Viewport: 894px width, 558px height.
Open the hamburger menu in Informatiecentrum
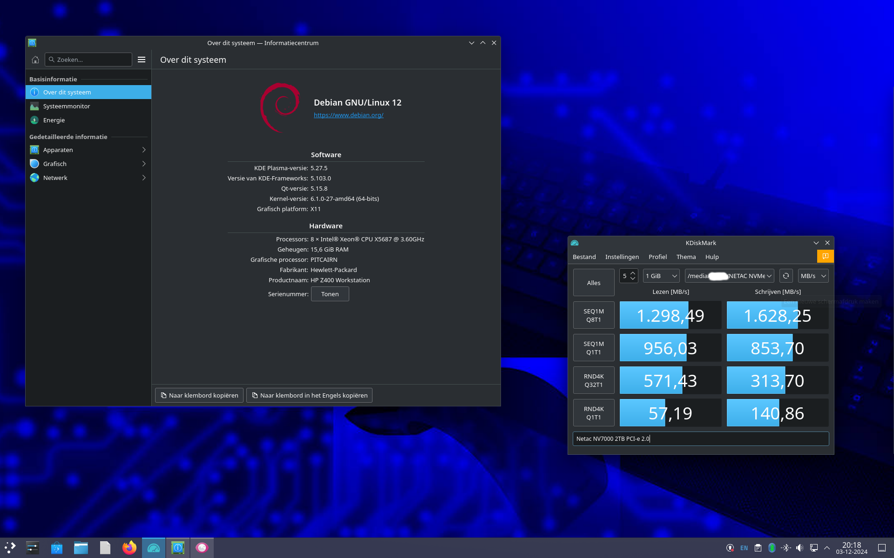(142, 60)
